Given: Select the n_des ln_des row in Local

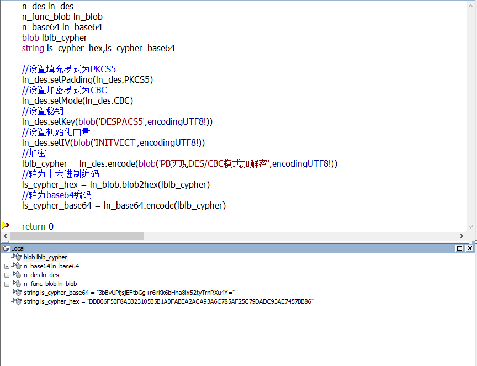Looking at the screenshot, I should (41, 275).
